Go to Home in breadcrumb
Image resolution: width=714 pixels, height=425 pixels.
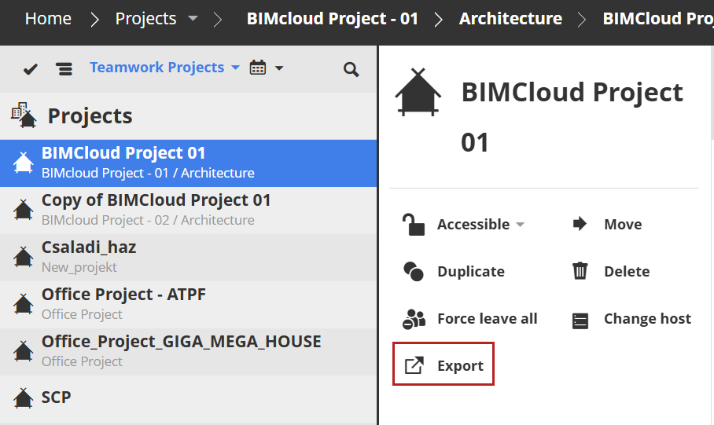point(48,19)
